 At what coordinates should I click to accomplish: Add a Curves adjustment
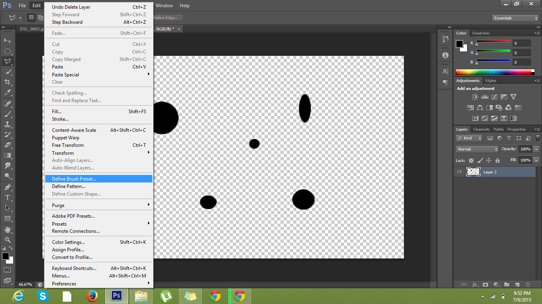pos(494,97)
